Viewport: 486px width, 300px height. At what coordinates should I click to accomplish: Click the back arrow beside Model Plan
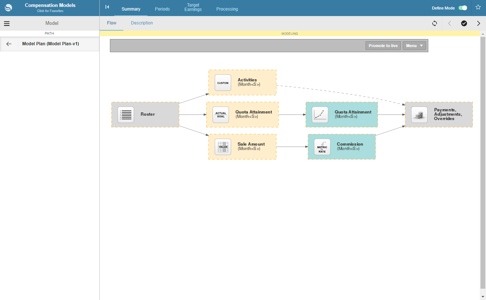tap(9, 44)
